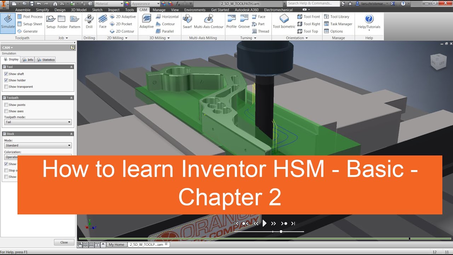Add a job Folder
453x255 pixels.
62,22
